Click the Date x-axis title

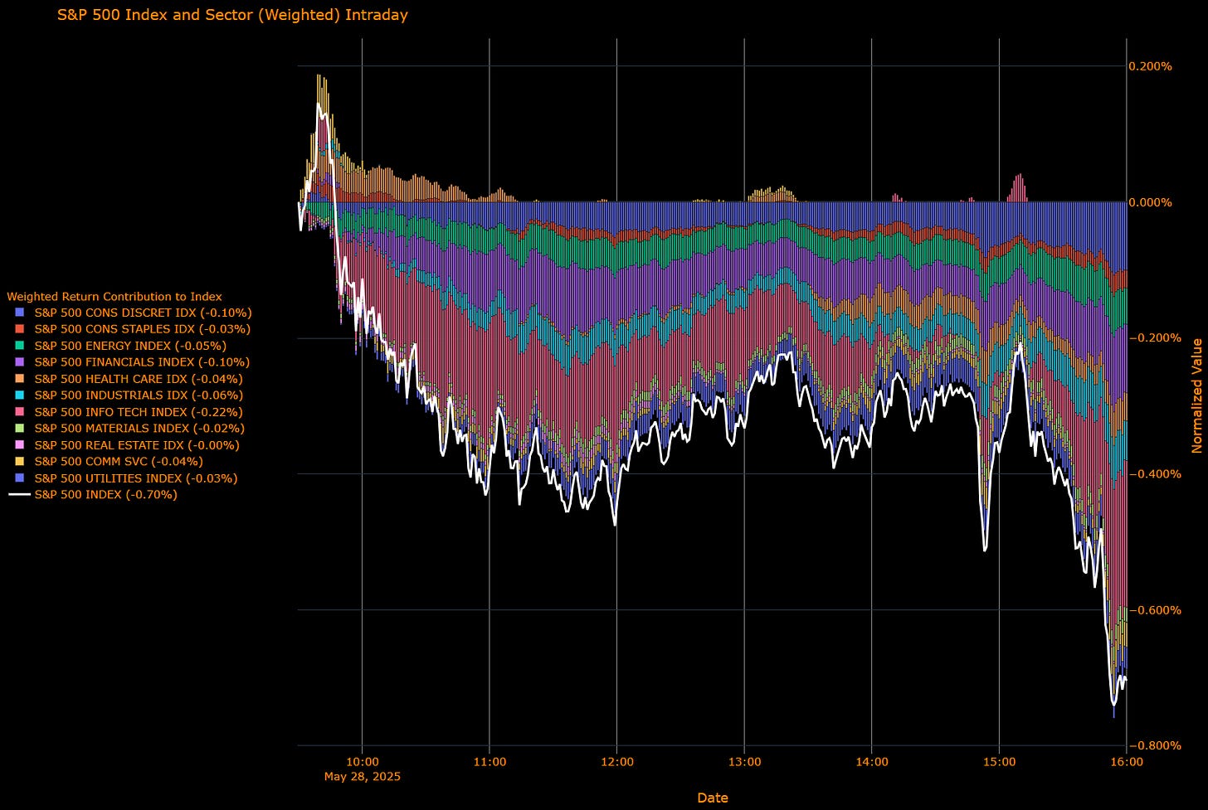(x=713, y=798)
